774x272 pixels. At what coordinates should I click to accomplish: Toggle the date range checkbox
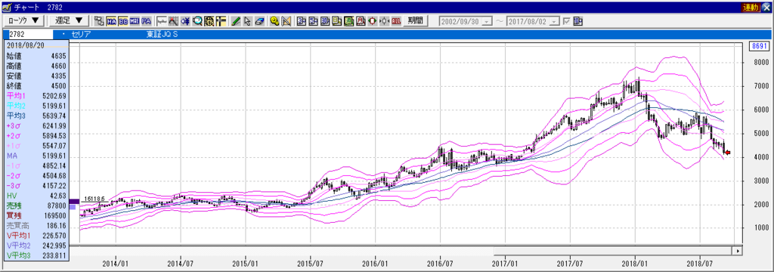(567, 21)
